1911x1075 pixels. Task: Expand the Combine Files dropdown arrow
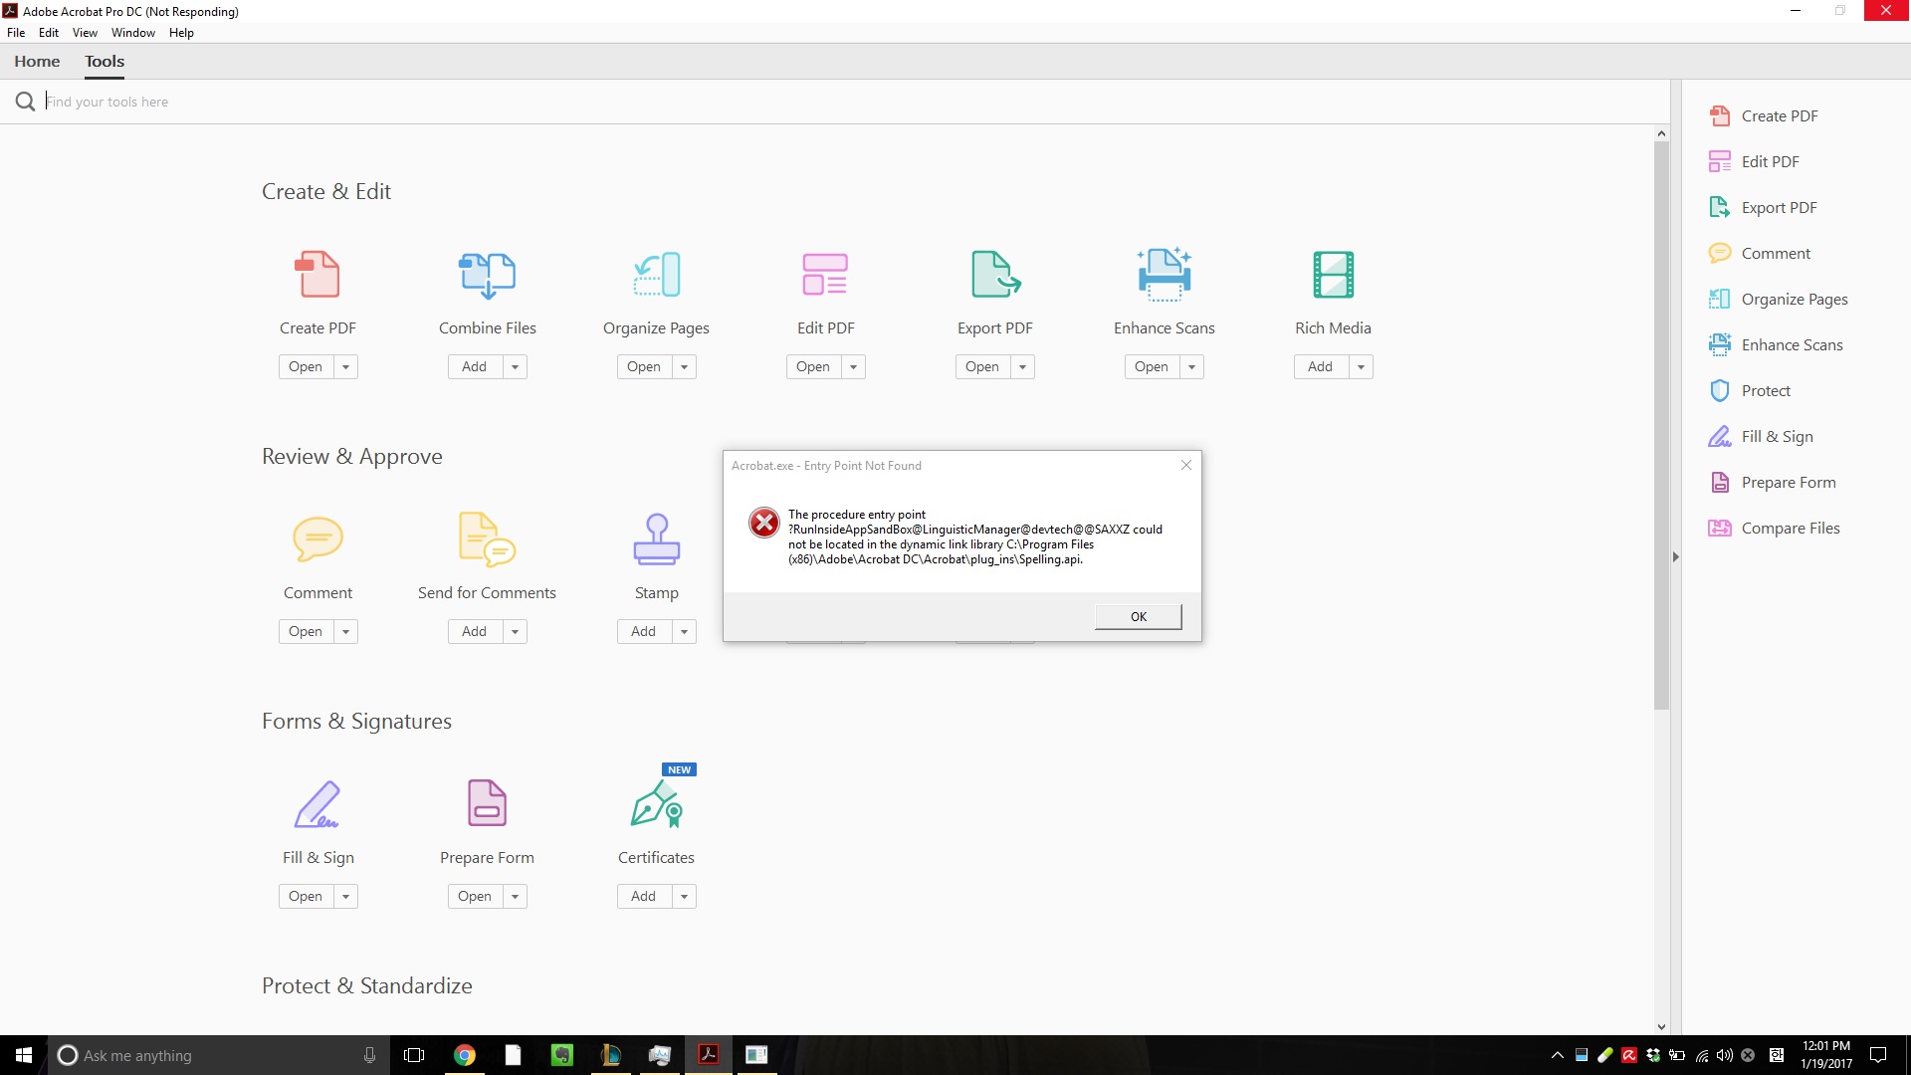[x=515, y=366]
